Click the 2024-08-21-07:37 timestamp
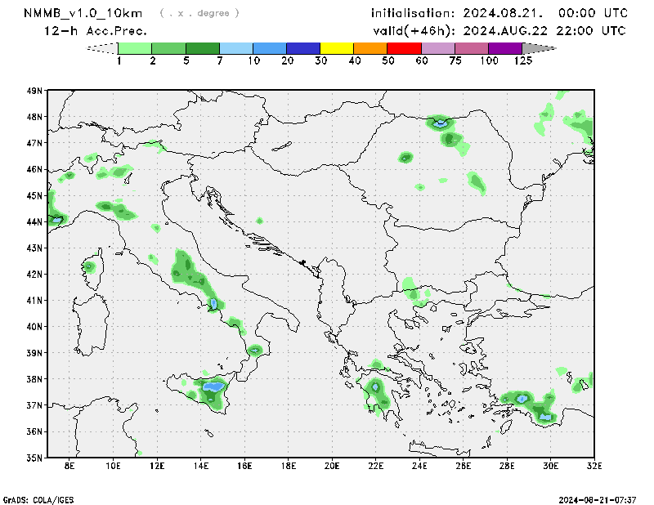Image resolution: width=654 pixels, height=505 pixels. 597,498
